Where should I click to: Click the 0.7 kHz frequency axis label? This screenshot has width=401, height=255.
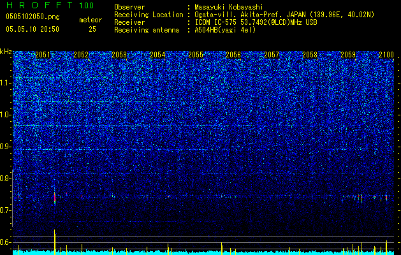click(6, 210)
